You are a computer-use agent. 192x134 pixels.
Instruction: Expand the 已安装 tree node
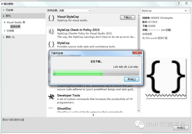(4, 10)
